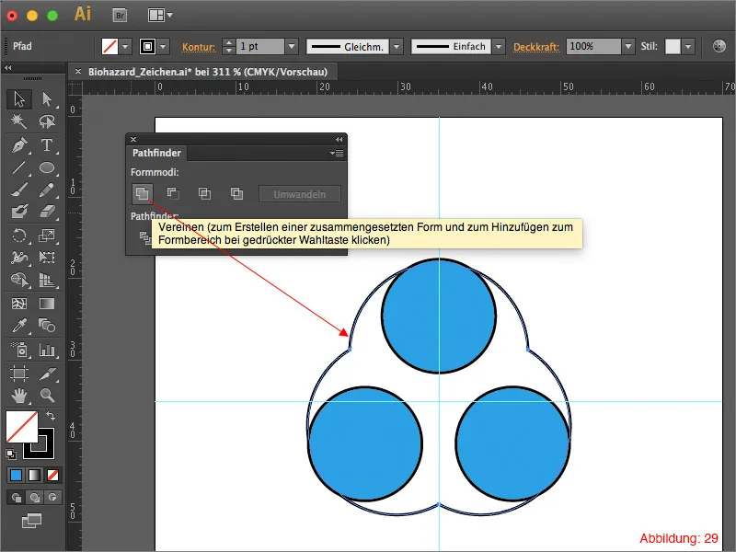Click Minus Front shape mode in Pathfinder
This screenshot has width=736, height=552.
click(x=173, y=193)
